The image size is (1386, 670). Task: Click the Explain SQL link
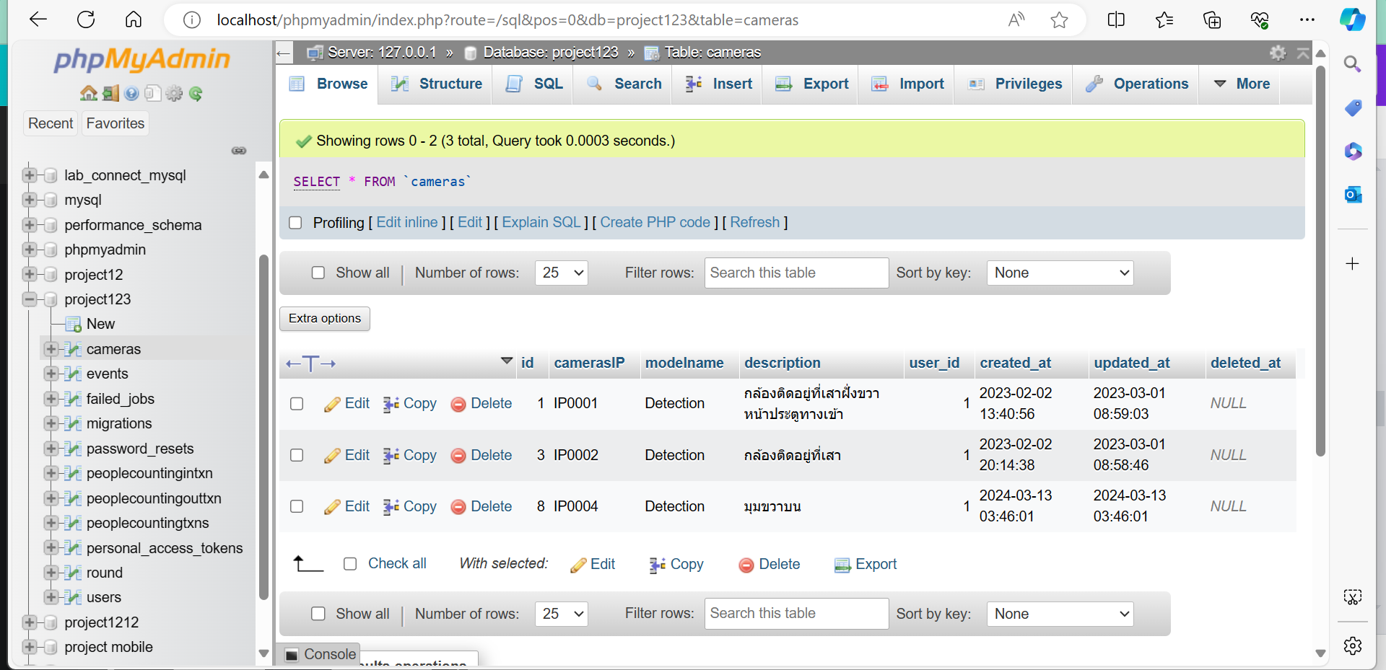tap(541, 223)
